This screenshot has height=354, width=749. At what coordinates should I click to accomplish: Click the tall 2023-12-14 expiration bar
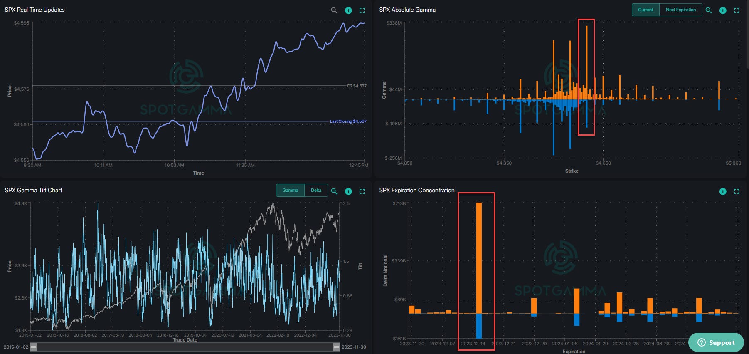[479, 258]
